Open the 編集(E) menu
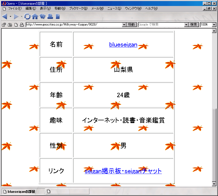218x196 pixels. 31,8
